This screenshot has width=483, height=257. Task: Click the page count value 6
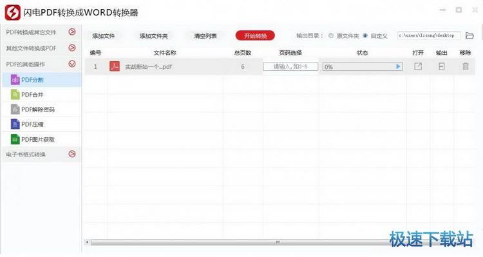point(243,66)
